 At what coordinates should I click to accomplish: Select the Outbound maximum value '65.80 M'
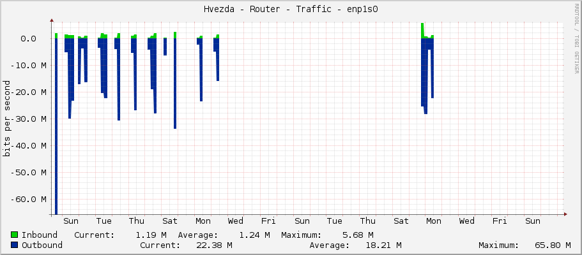point(553,245)
